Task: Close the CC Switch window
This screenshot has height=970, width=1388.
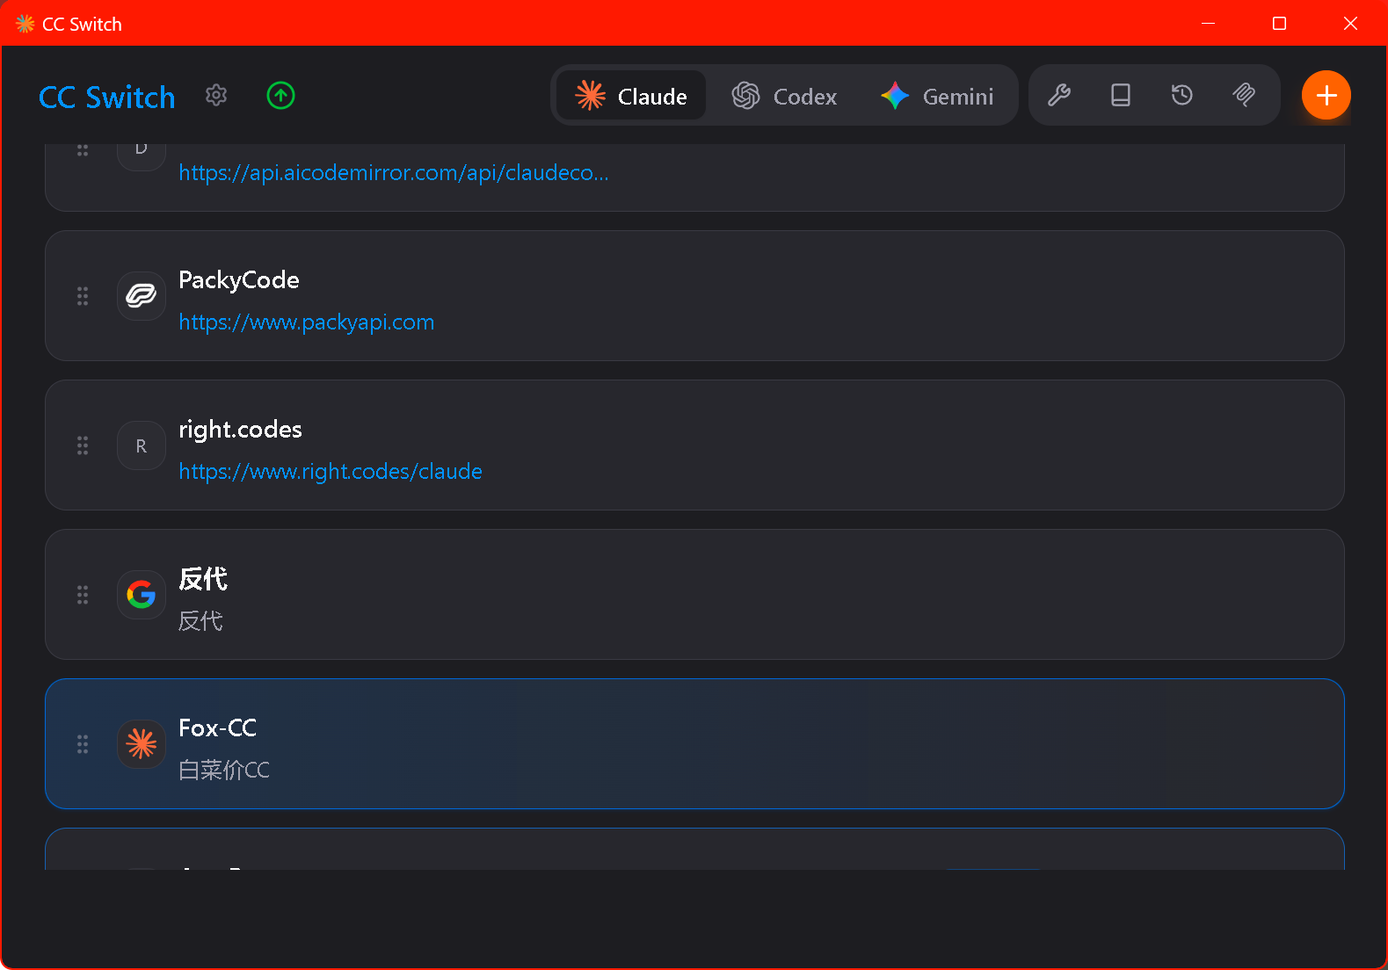Action: click(x=1351, y=23)
